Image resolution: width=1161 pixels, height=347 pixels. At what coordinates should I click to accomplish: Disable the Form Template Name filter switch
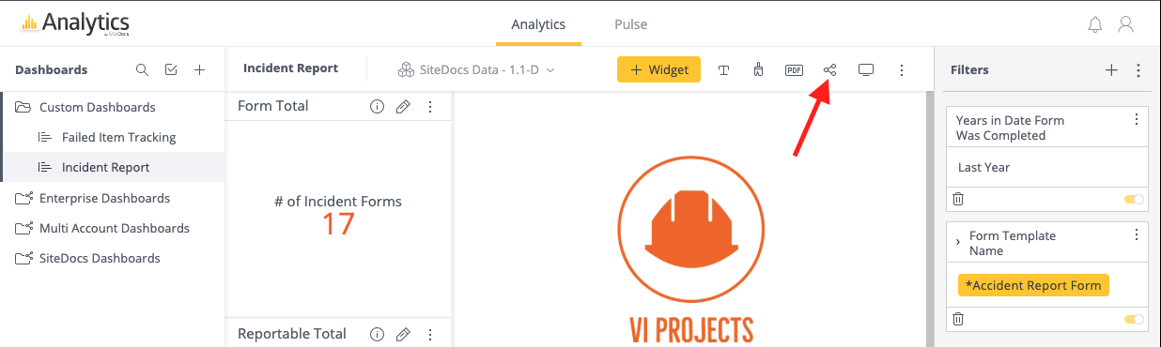[1134, 319]
